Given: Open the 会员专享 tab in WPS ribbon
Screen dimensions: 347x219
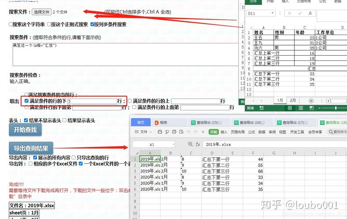Looking at the screenshot, I should point(315,132).
